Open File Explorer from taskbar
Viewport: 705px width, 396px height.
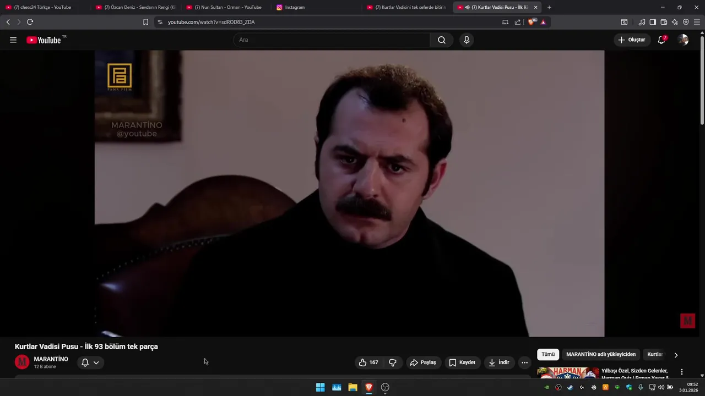[352, 387]
